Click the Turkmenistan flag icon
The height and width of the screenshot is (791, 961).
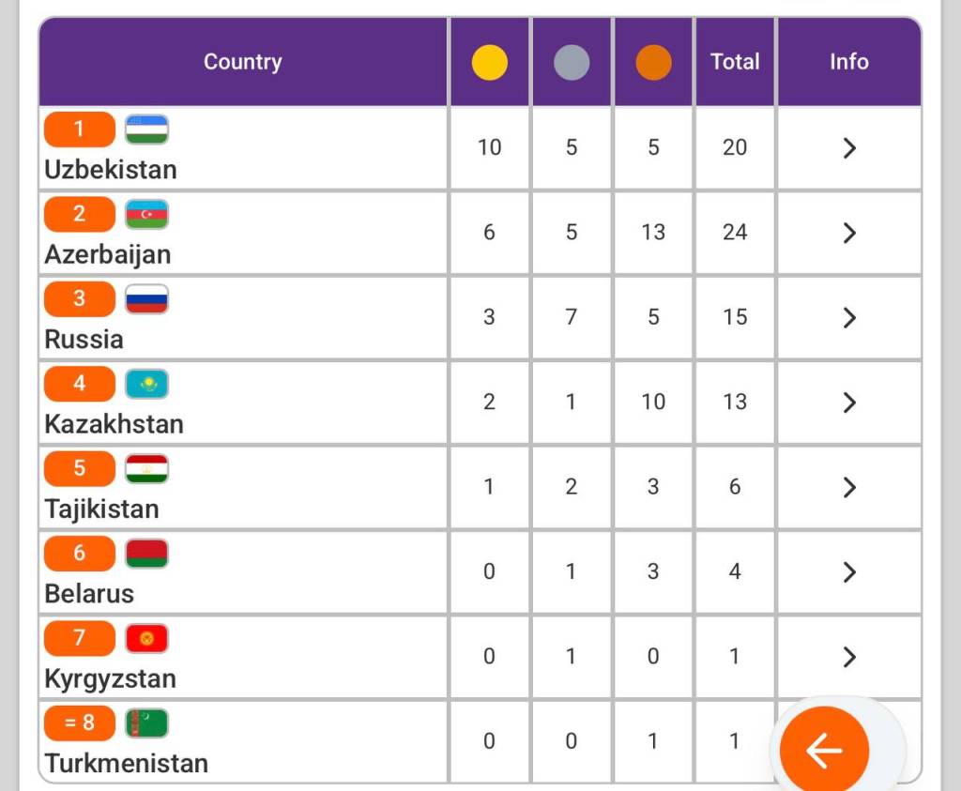(x=146, y=723)
